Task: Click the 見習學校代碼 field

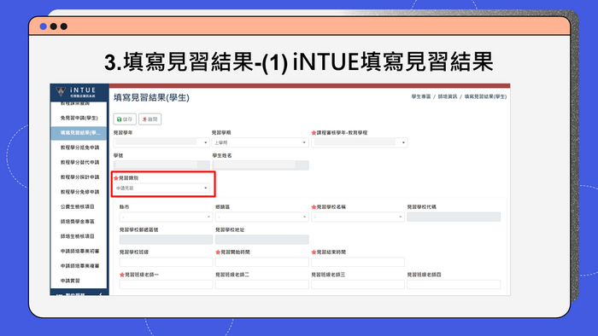Action: (x=454, y=217)
